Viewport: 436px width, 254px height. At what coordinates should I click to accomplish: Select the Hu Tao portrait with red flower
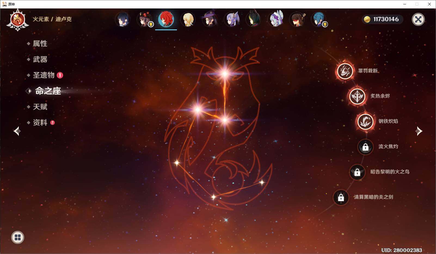coord(144,19)
